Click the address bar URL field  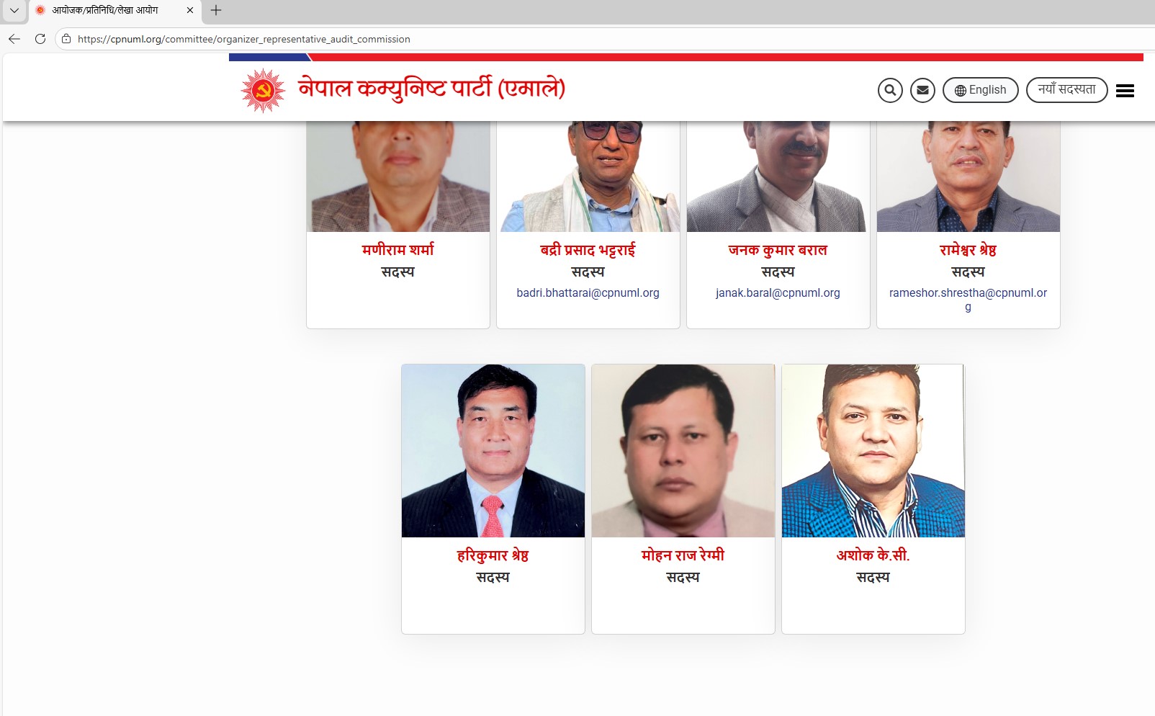(605, 39)
